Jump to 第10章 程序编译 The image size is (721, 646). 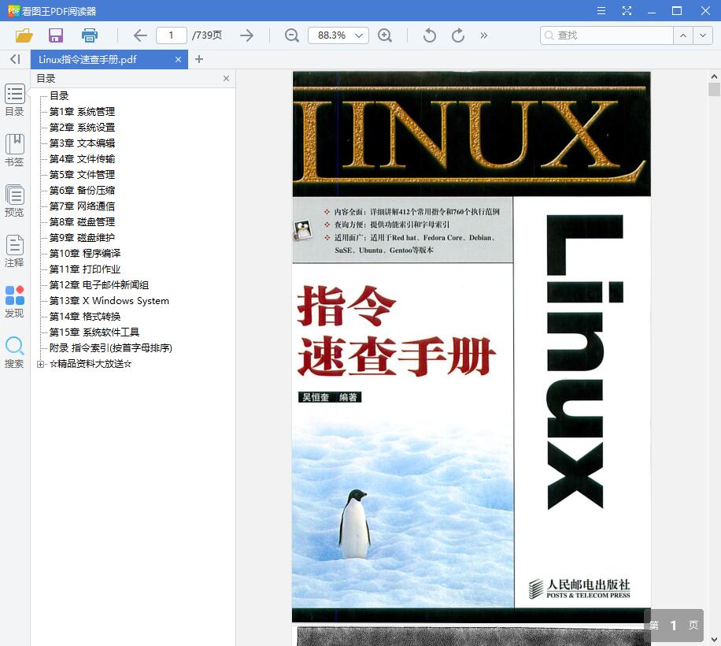(84, 253)
